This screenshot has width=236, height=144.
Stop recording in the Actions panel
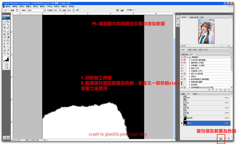click(x=209, y=90)
